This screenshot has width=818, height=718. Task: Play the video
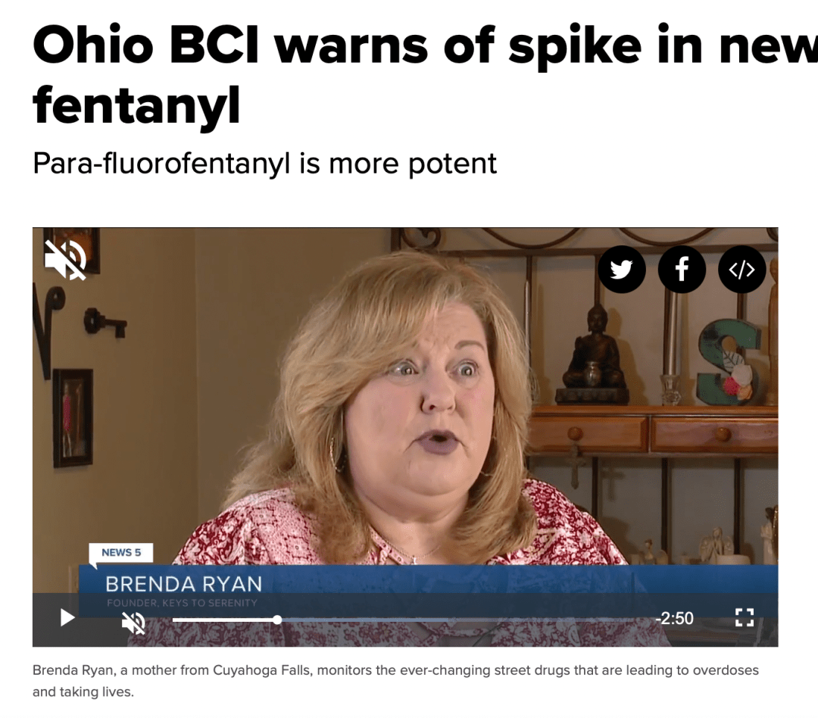tap(67, 618)
